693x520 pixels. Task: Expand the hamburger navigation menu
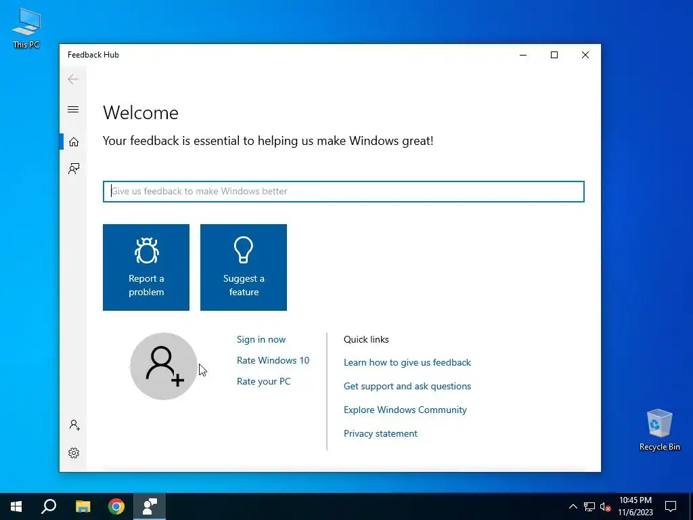click(73, 109)
